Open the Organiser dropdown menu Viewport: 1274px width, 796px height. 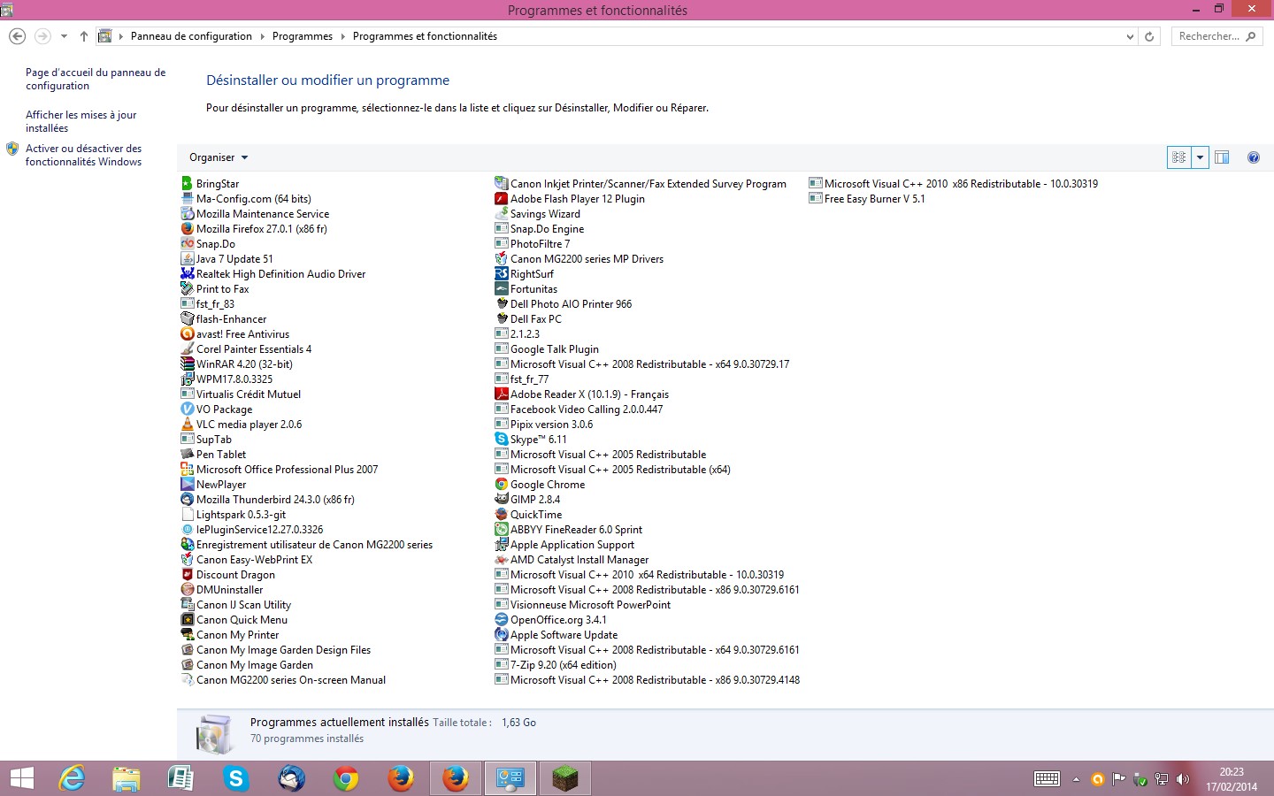coord(219,157)
